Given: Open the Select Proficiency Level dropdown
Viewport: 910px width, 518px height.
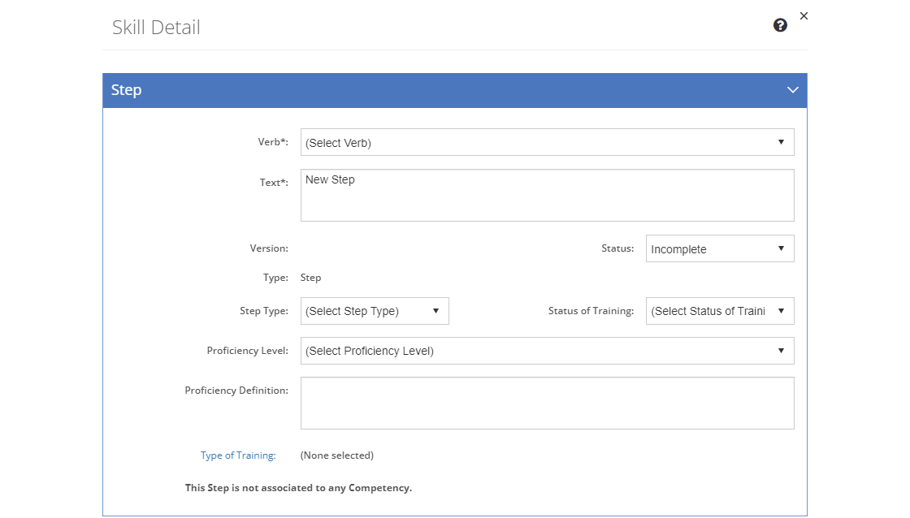Looking at the screenshot, I should (548, 351).
